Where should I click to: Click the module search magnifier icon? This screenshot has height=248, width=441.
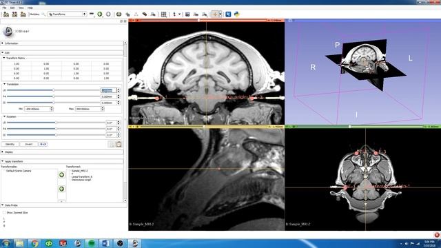[x=43, y=14]
